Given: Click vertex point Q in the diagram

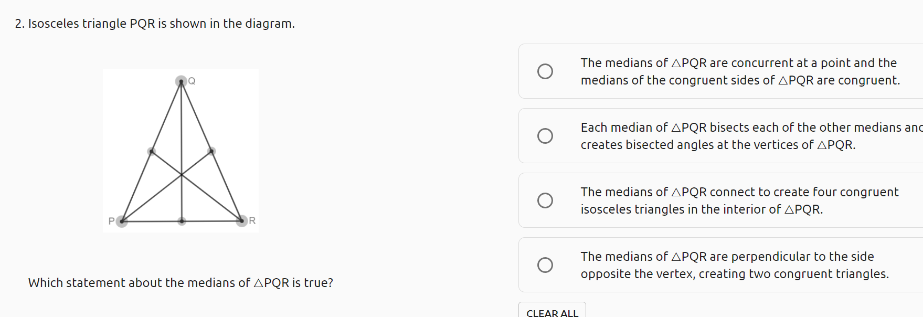Looking at the screenshot, I should tap(181, 81).
